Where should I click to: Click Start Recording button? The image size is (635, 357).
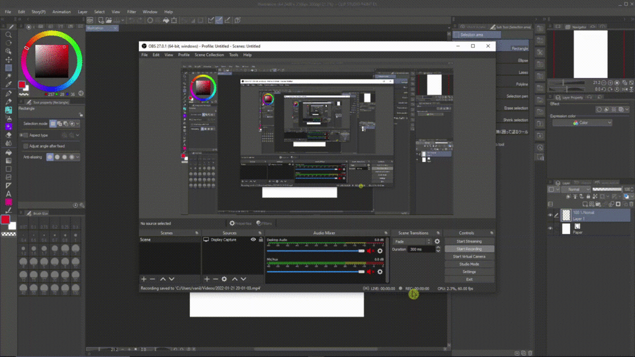(470, 249)
